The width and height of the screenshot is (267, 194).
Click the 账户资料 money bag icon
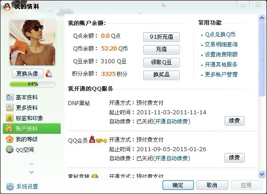click(9, 128)
